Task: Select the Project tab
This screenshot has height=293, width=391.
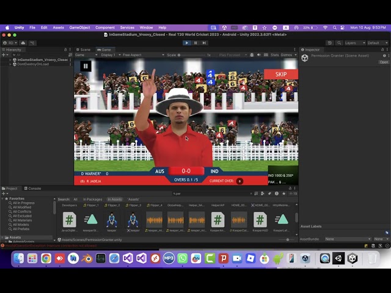Action: [x=10, y=189]
